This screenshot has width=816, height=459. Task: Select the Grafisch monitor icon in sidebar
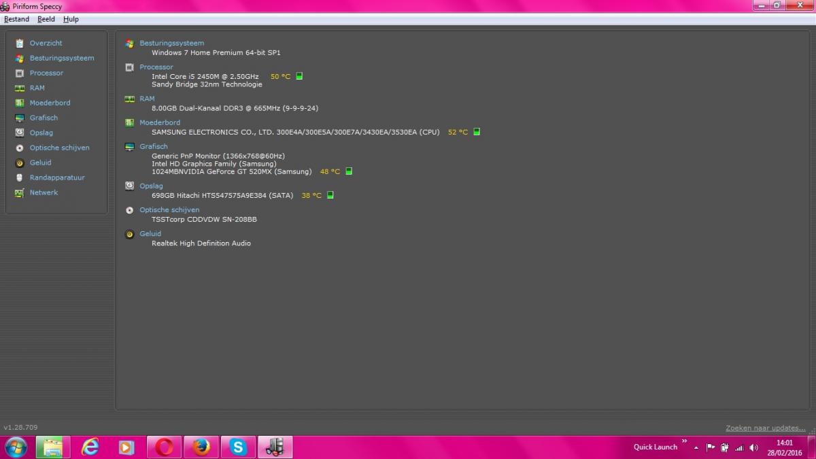[x=20, y=118]
